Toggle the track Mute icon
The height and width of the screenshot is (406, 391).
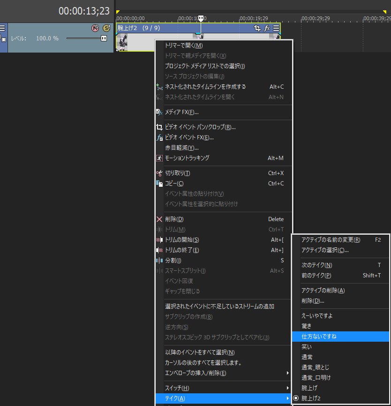95,28
